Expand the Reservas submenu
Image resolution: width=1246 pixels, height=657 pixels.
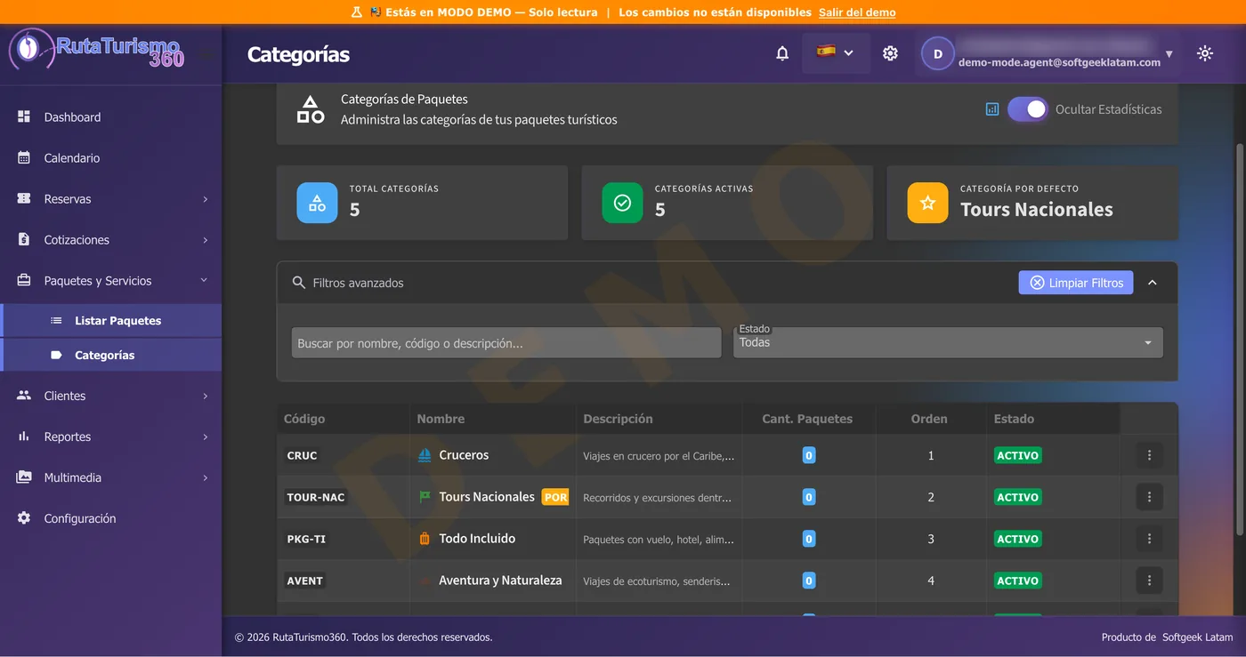click(x=206, y=199)
